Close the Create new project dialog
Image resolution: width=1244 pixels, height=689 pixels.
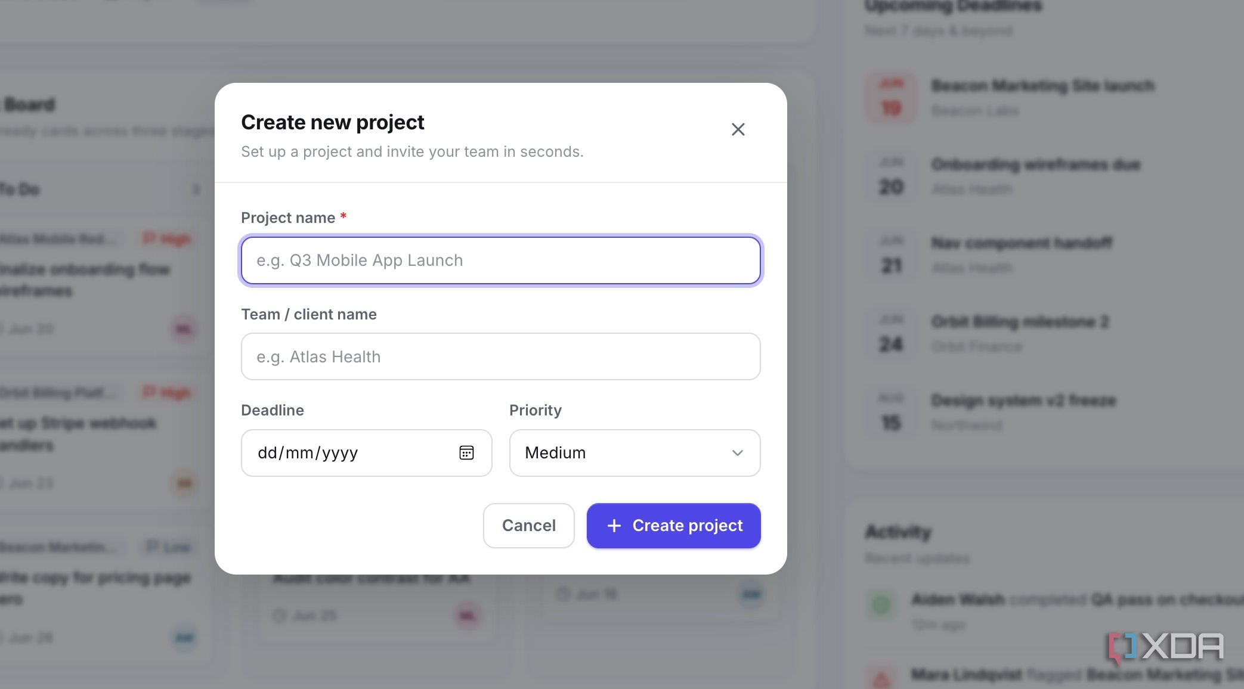coord(738,129)
